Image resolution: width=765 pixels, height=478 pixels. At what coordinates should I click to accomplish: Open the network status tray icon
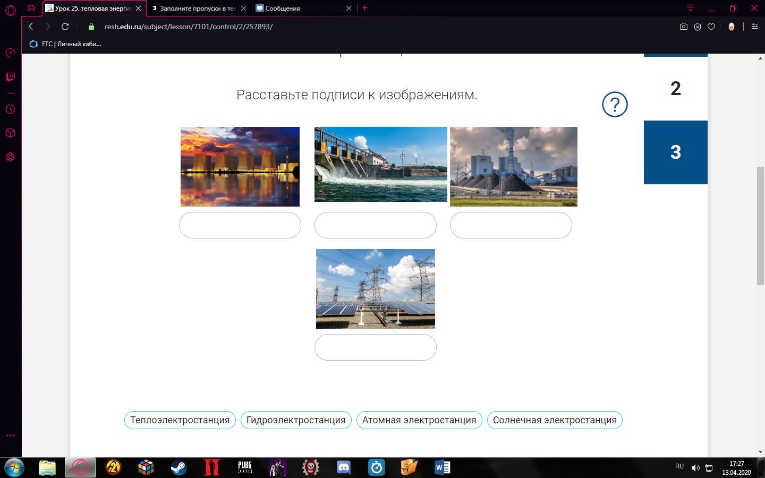709,468
